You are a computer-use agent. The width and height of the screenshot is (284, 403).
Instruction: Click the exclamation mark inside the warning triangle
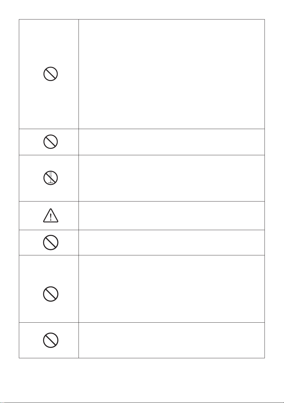click(51, 217)
